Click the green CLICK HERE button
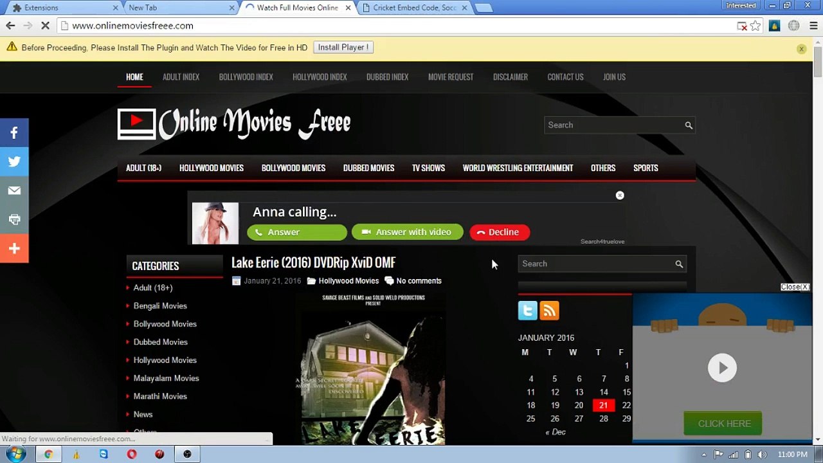Viewport: 823px width, 463px height. (723, 424)
